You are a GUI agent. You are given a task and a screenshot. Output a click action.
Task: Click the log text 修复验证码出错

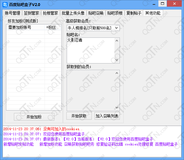pyautogui.click(x=110, y=144)
